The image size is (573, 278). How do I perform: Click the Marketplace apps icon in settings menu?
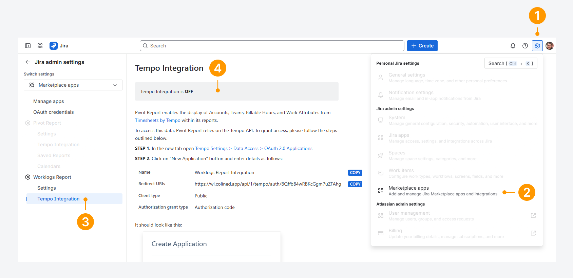coord(381,191)
